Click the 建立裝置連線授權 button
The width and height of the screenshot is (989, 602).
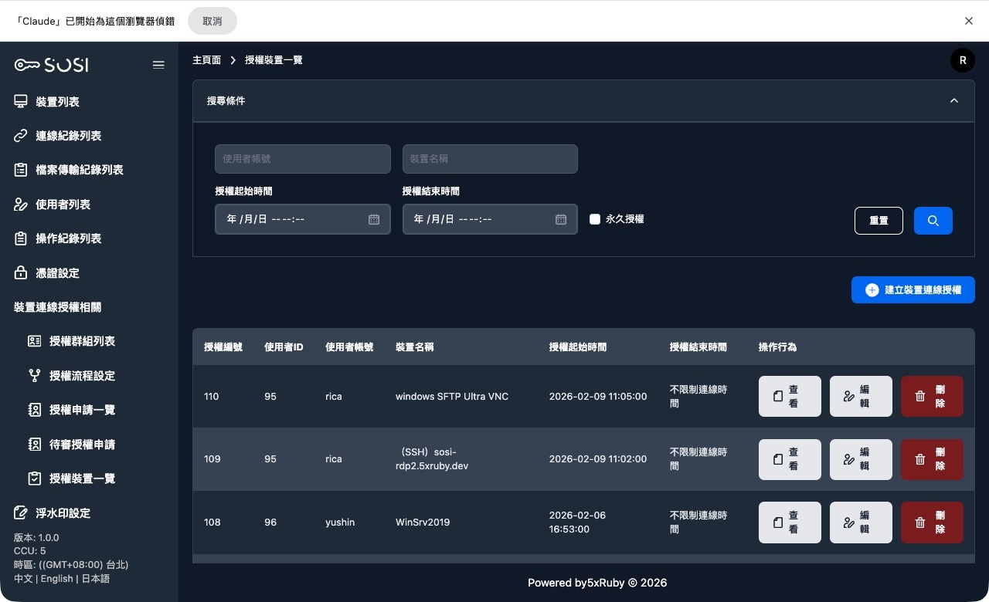point(913,289)
